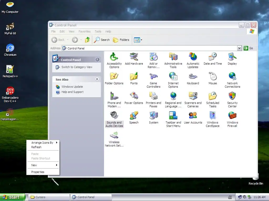Image resolution: width=269 pixels, height=201 pixels.
Task: Open Wireless Network Setup icon
Action: tap(114, 139)
